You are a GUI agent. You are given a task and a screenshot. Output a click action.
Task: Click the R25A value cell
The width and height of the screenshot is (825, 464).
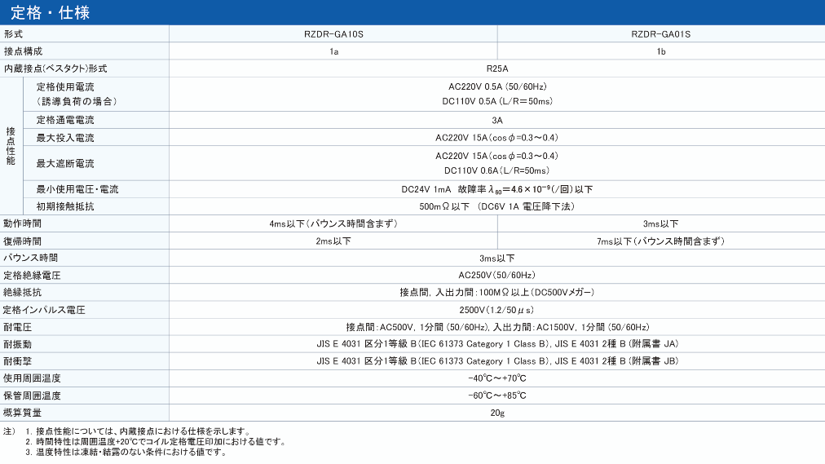(x=497, y=69)
